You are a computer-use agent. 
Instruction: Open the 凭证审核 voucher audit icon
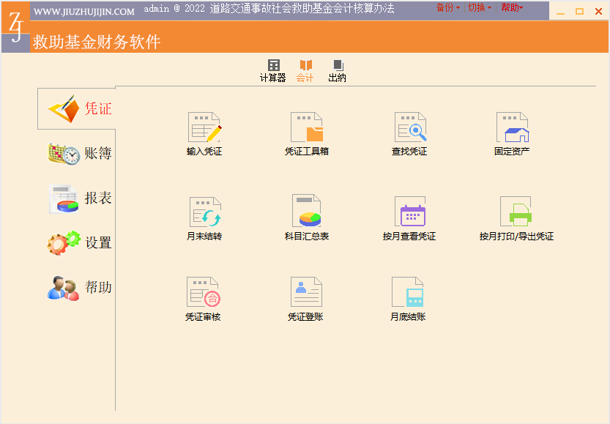pos(203,292)
